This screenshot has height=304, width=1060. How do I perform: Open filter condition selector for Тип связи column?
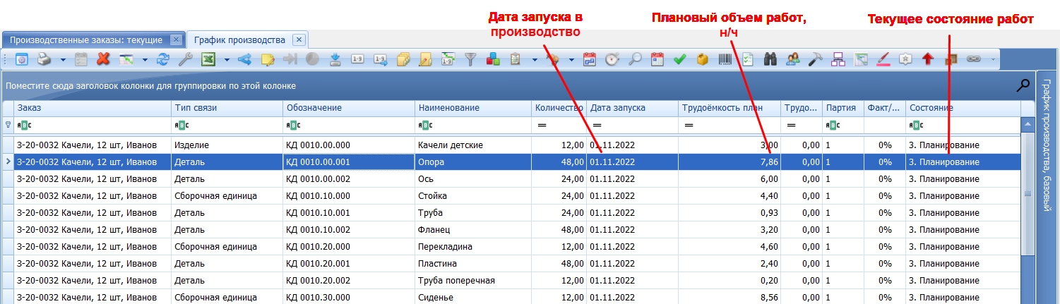[x=181, y=125]
